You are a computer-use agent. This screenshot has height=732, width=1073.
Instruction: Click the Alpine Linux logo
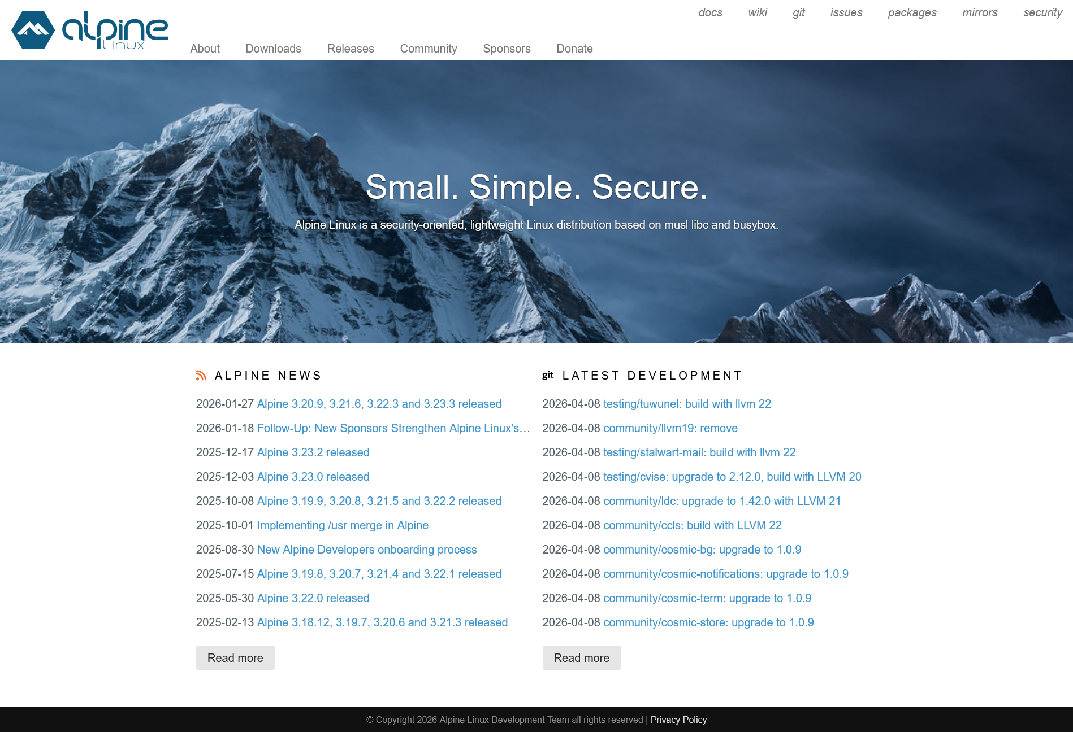point(90,30)
